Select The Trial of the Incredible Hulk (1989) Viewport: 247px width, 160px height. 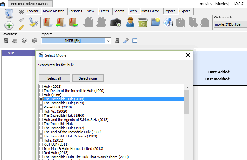pos(73,132)
